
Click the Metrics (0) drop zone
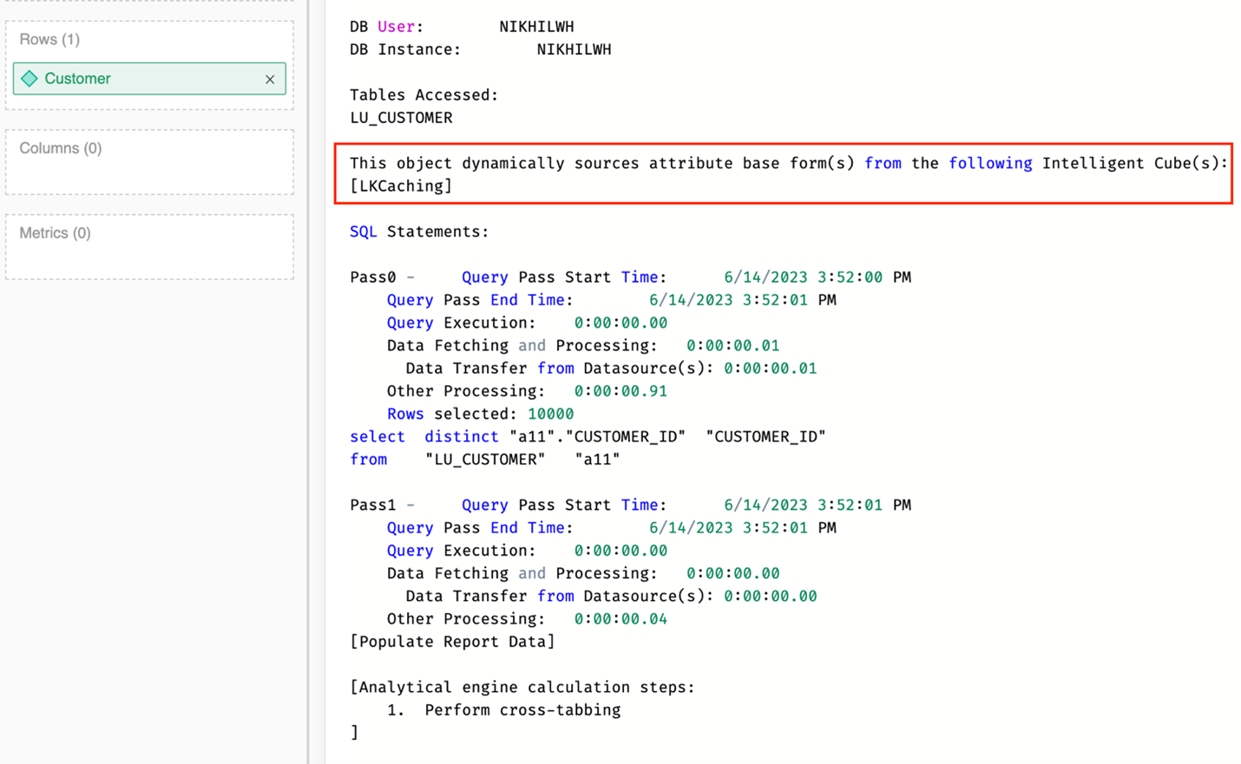149,248
